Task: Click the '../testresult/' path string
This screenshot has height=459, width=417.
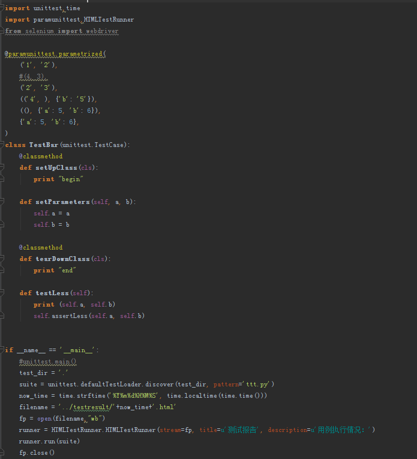Action: click(x=87, y=407)
